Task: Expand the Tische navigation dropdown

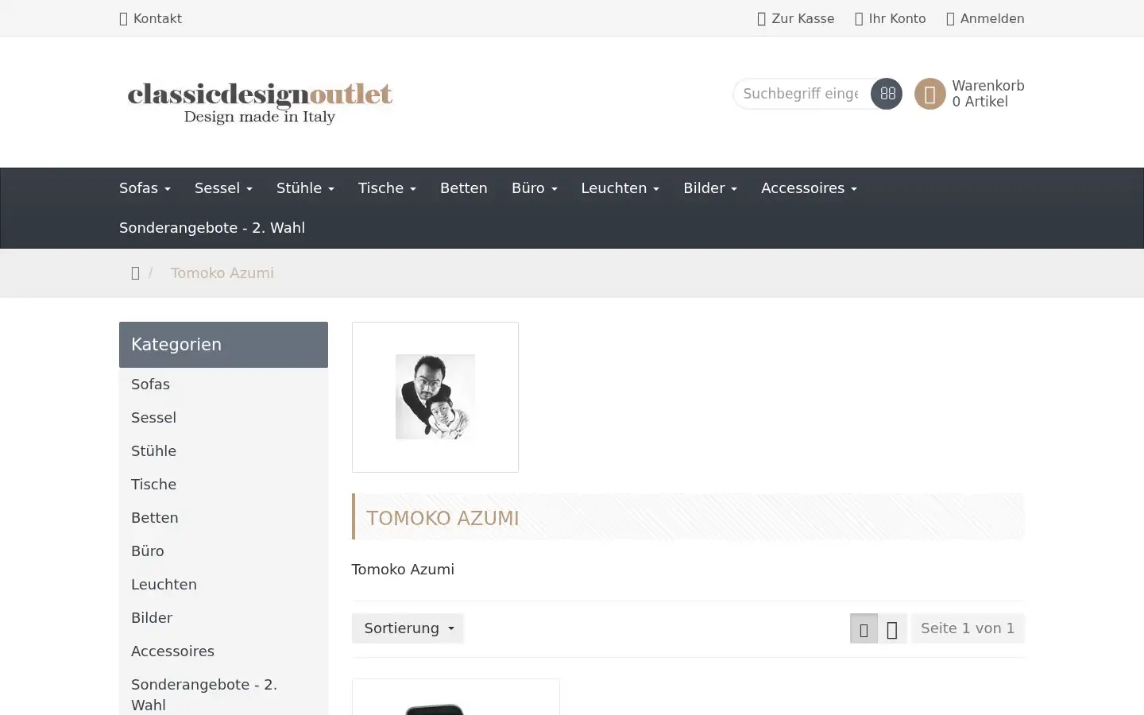Action: coord(387,188)
